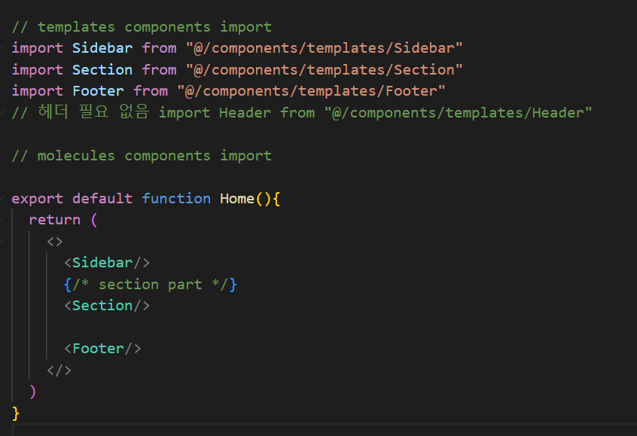The image size is (637, 436).
Task: Click the 'Home' function name
Action: 237,198
